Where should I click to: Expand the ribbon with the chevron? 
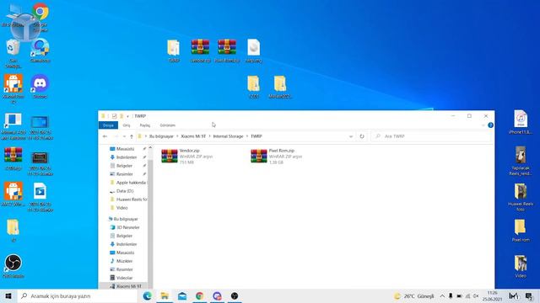(483, 125)
